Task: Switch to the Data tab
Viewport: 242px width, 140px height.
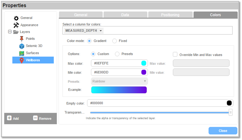Action: [x=125, y=15]
